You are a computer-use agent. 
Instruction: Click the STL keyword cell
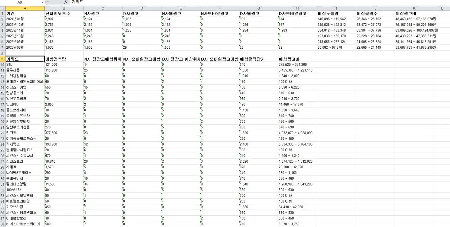click(25, 64)
